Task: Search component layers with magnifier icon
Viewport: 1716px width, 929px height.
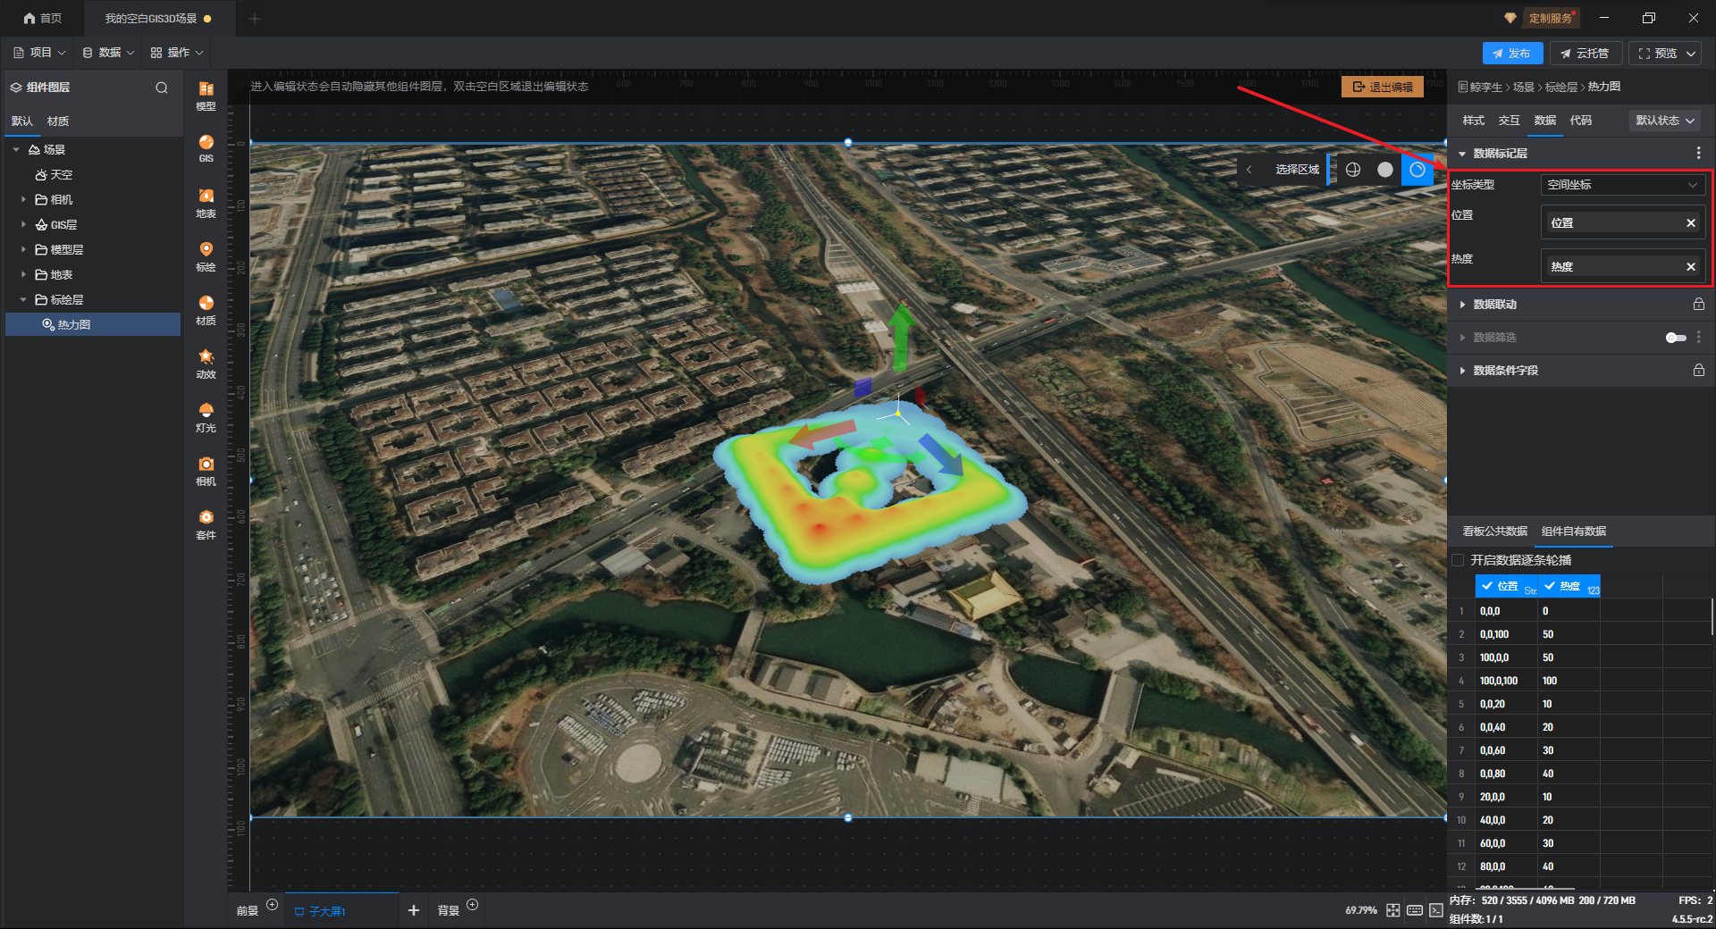Action: click(x=162, y=88)
